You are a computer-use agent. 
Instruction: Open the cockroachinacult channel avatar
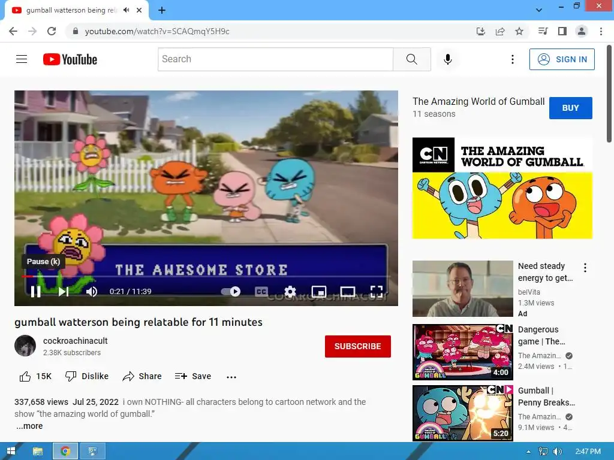point(25,346)
